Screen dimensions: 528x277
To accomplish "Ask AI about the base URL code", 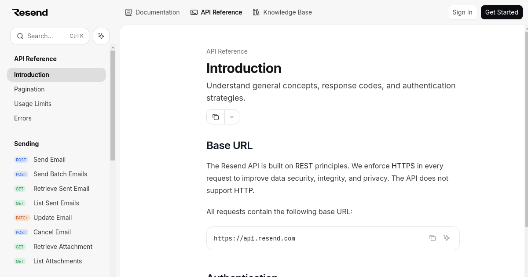I will tap(447, 238).
